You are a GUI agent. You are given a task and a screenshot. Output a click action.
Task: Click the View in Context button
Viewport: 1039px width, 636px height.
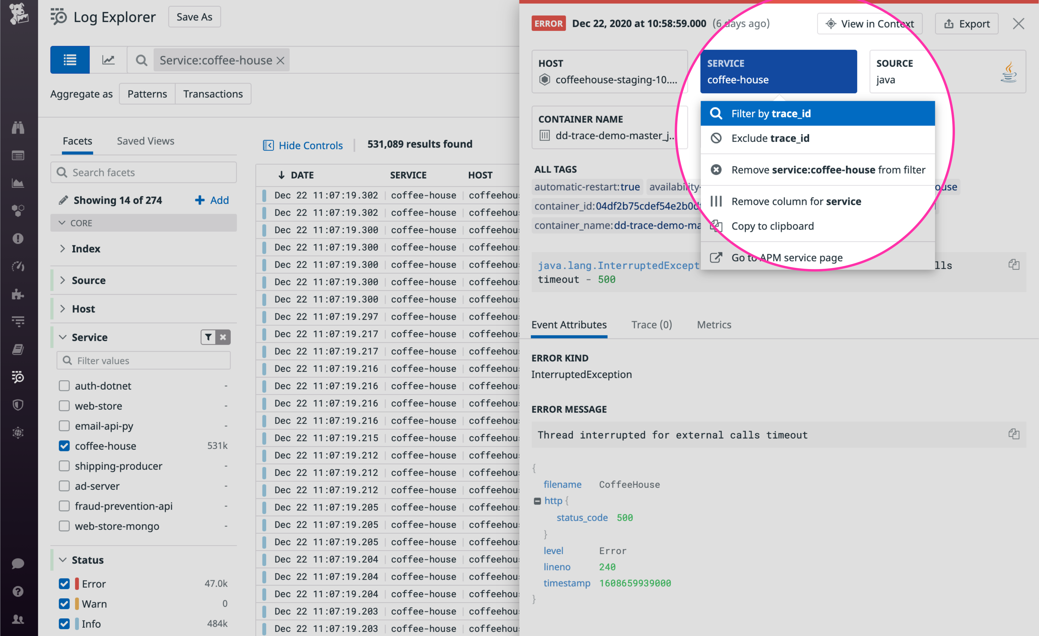pyautogui.click(x=869, y=23)
